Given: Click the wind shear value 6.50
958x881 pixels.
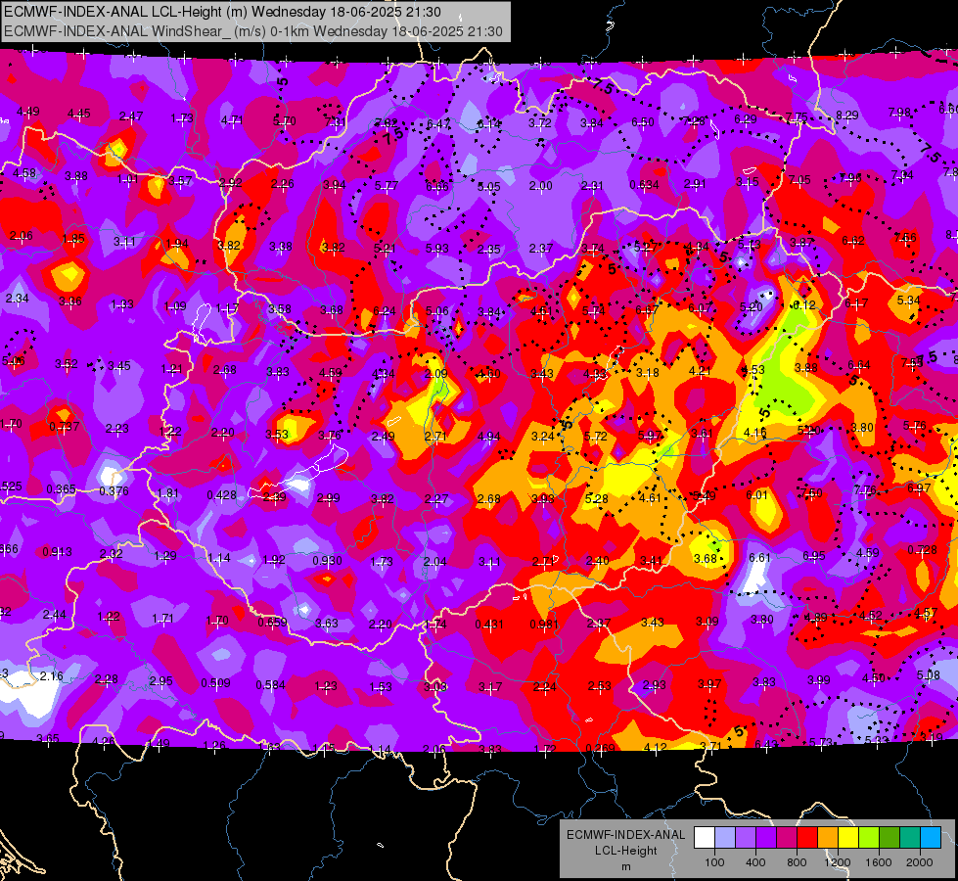Looking at the screenshot, I should coord(643,122).
